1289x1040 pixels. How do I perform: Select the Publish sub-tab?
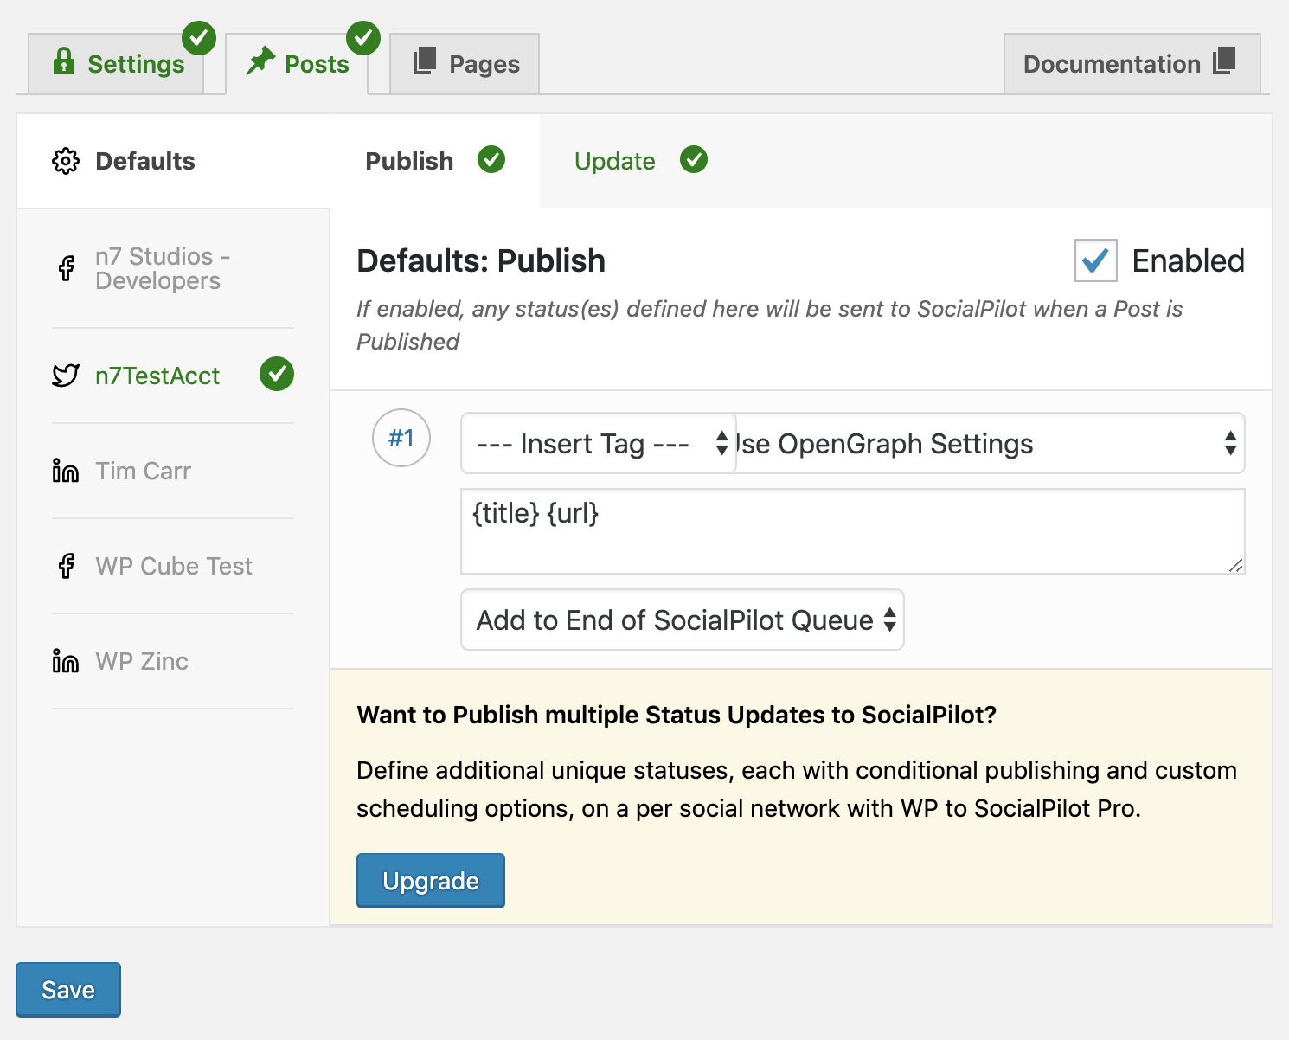coord(435,161)
